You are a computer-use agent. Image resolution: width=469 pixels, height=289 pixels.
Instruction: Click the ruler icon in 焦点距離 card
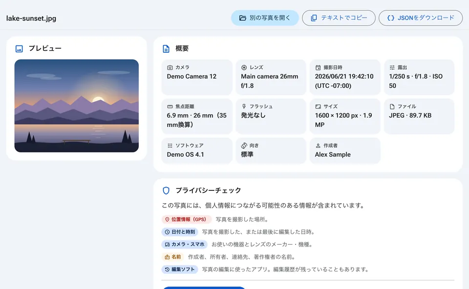(x=170, y=106)
